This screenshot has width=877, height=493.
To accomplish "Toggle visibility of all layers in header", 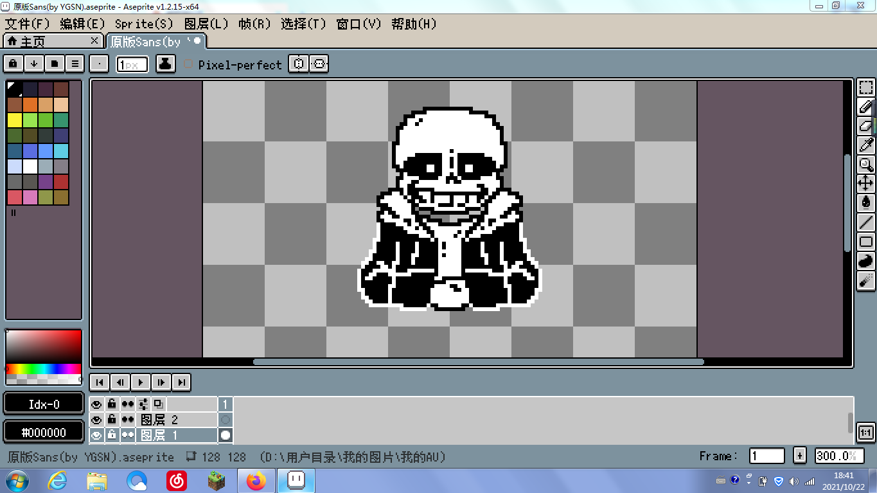I will pos(96,404).
